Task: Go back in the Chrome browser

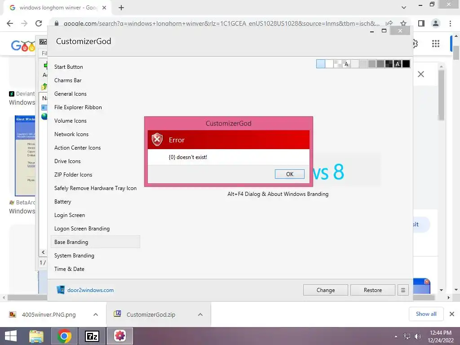Action: tap(10, 23)
